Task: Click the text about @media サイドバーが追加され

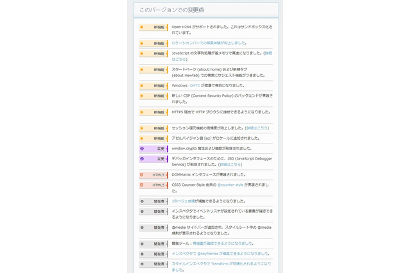Action: coord(222,230)
